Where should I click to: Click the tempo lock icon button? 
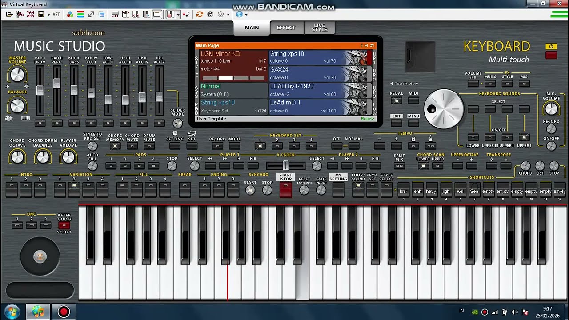(x=413, y=145)
